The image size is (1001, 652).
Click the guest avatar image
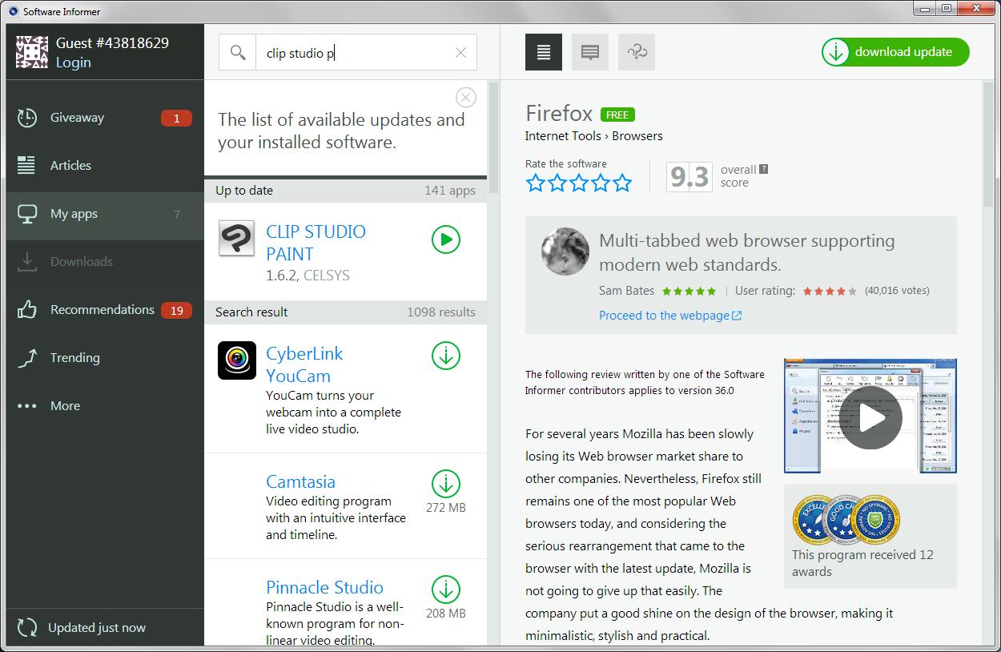point(32,52)
